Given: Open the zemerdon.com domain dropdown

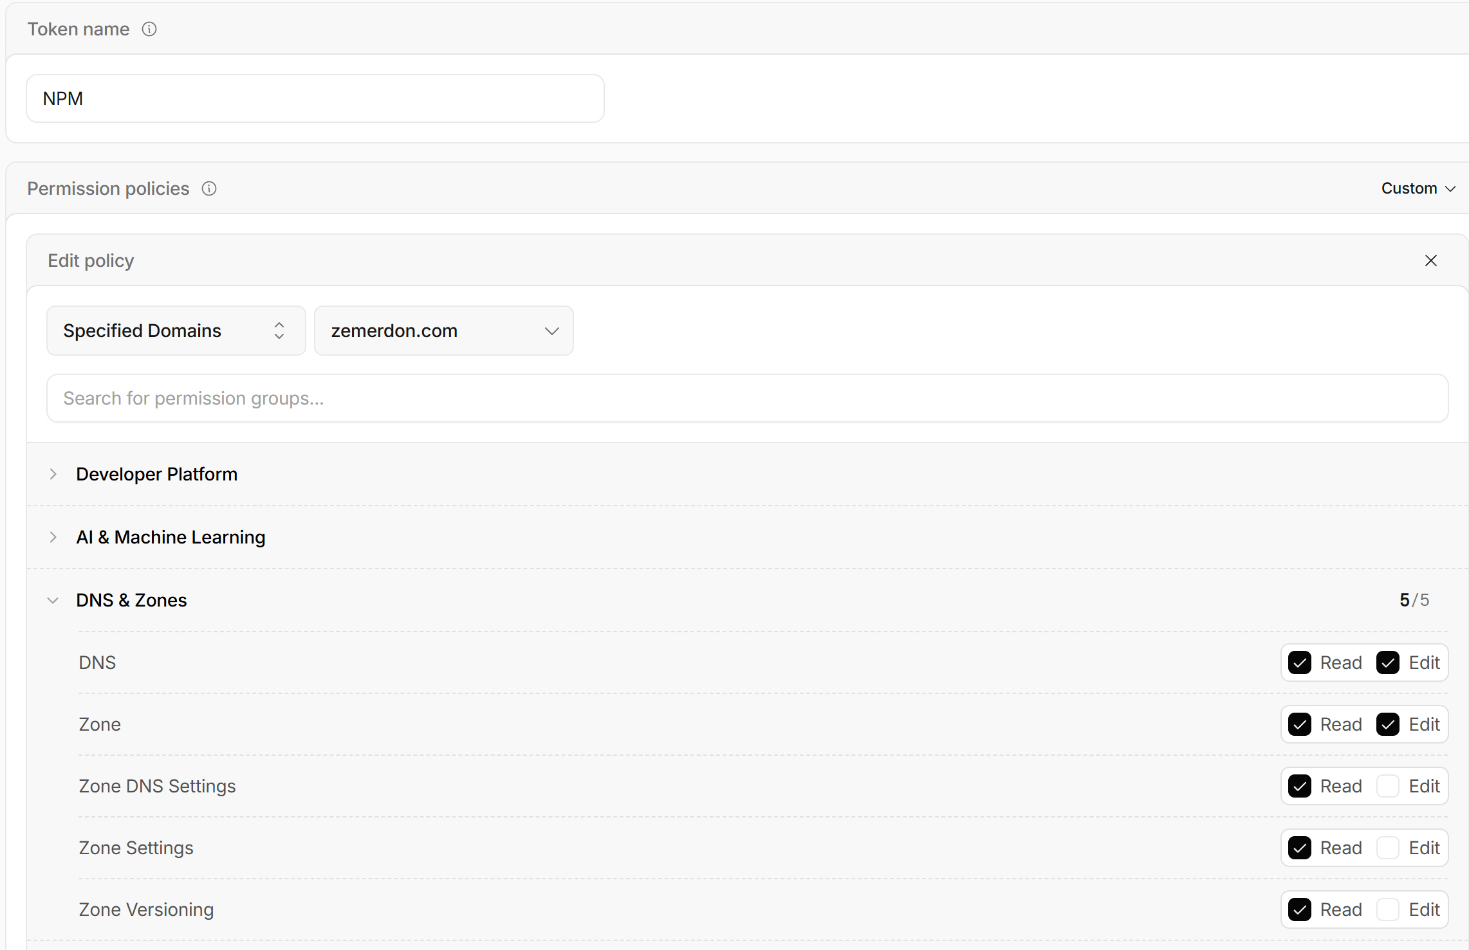Looking at the screenshot, I should point(443,331).
